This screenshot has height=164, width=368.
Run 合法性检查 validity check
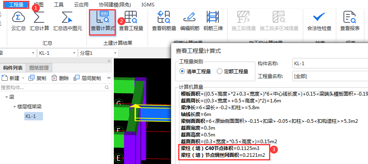(x=319, y=21)
